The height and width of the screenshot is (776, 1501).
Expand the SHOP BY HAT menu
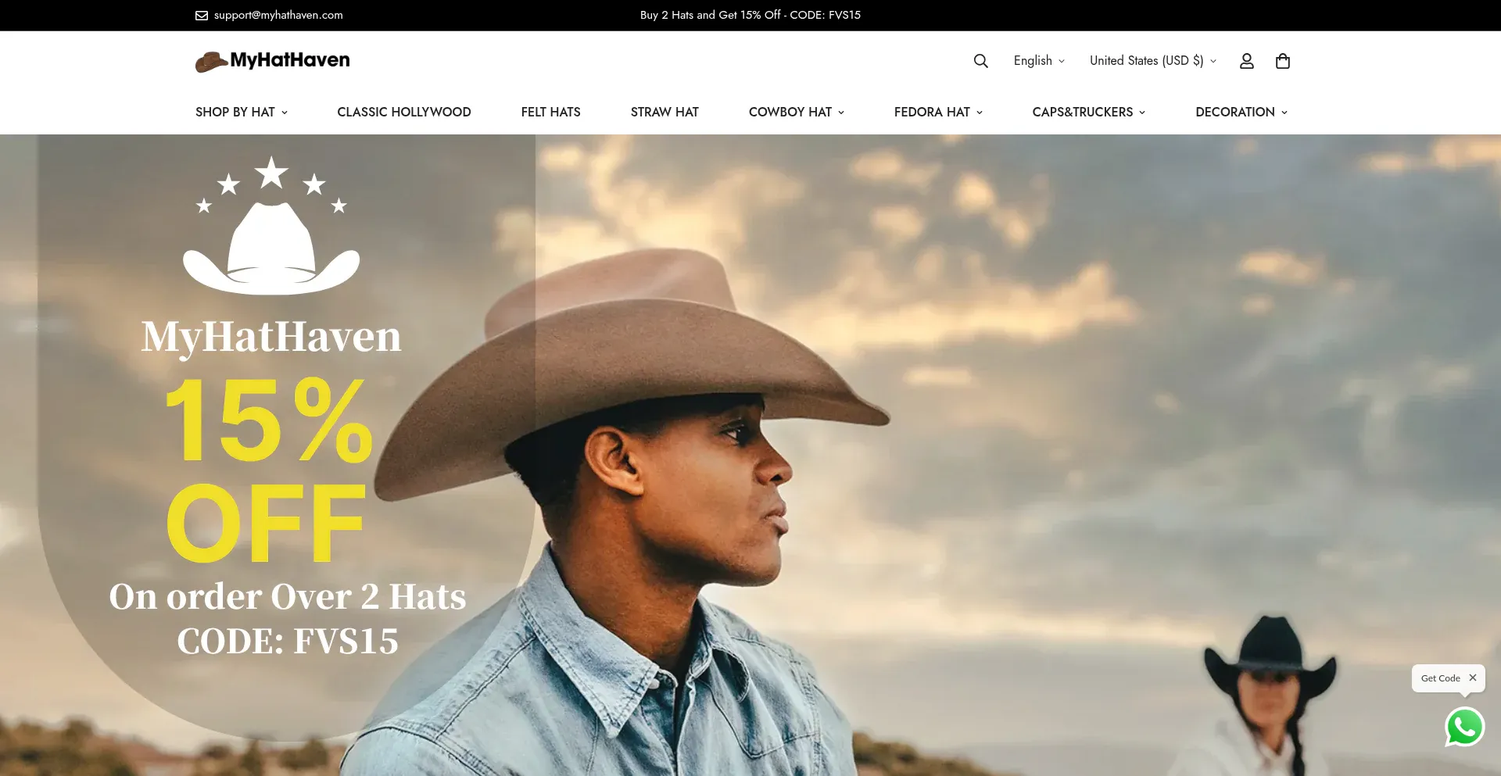click(242, 112)
